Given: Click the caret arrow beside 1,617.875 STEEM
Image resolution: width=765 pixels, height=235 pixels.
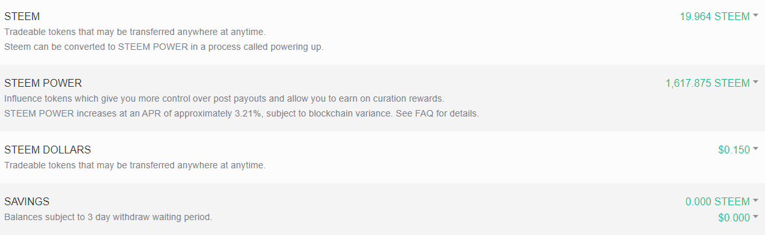Looking at the screenshot, I should [756, 82].
